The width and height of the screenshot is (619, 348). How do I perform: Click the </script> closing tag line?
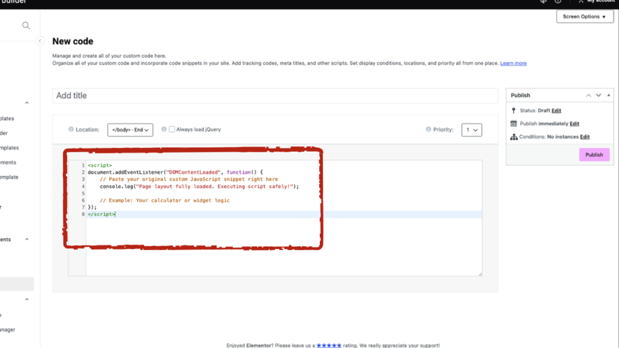point(102,214)
